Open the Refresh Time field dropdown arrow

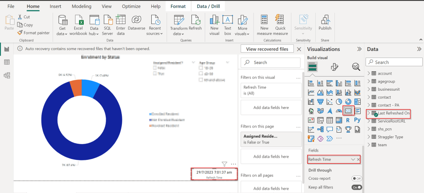click(x=353, y=159)
